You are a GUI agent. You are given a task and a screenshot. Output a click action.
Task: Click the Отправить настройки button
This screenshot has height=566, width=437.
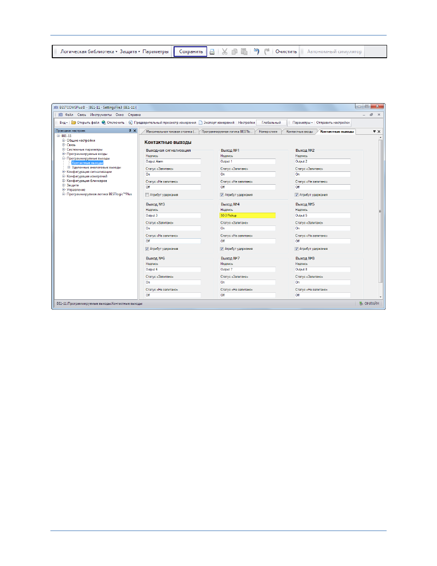333,122
